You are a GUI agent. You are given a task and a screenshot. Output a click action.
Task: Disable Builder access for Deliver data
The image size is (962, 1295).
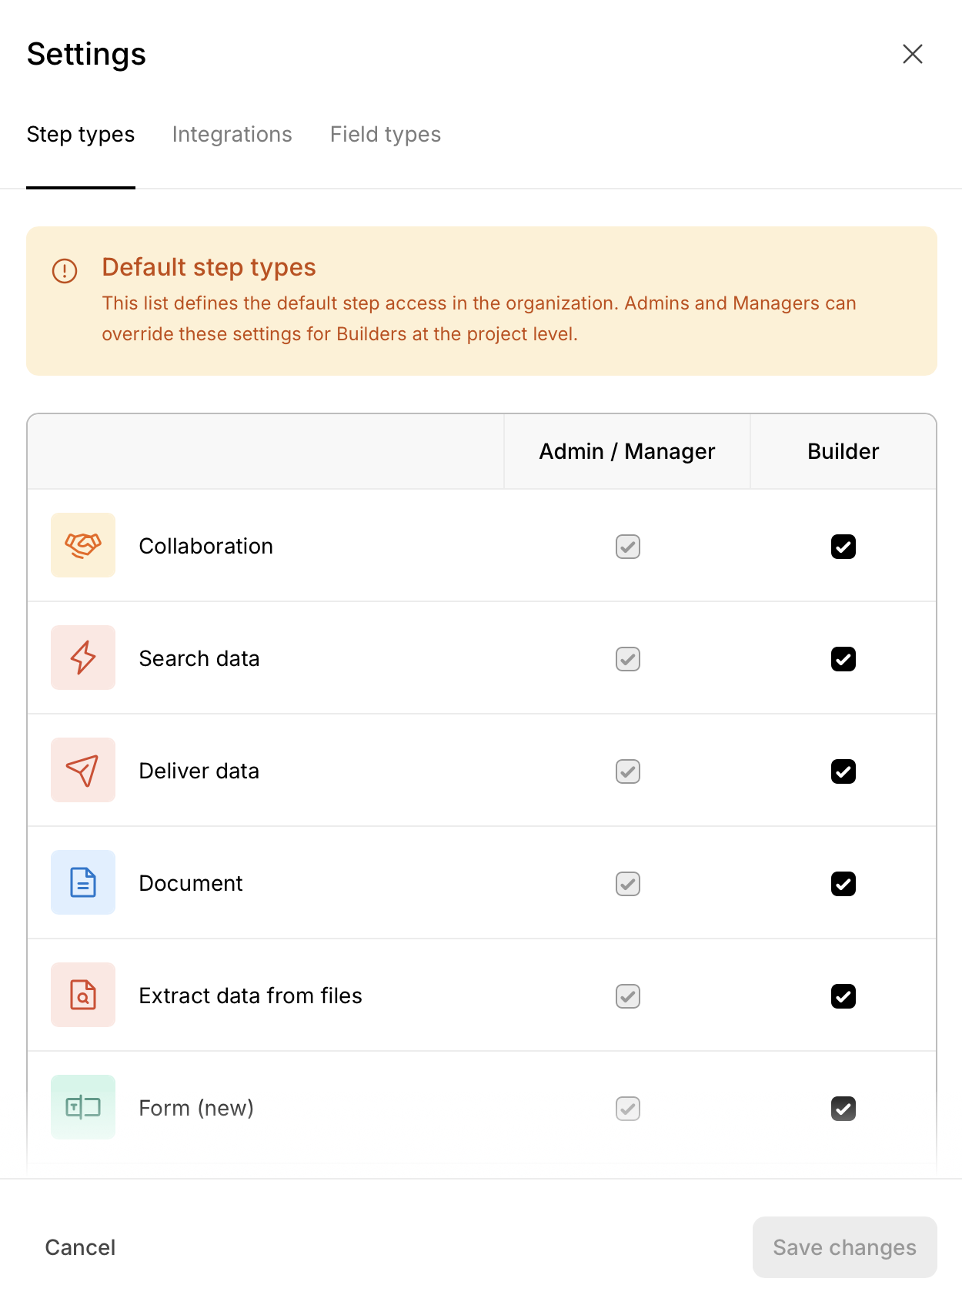click(843, 771)
